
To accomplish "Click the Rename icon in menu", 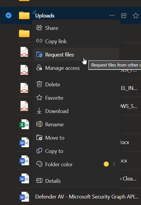I will [x=39, y=124].
